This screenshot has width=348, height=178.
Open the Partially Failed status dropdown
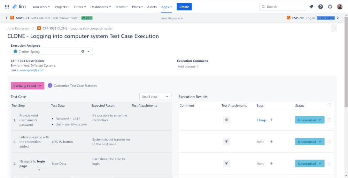click(28, 86)
